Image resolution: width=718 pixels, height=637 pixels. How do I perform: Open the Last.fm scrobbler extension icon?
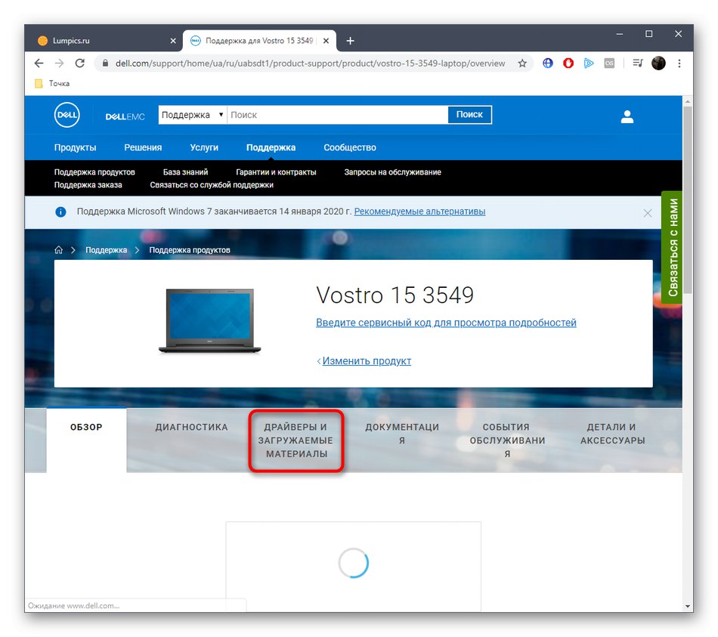click(x=609, y=63)
